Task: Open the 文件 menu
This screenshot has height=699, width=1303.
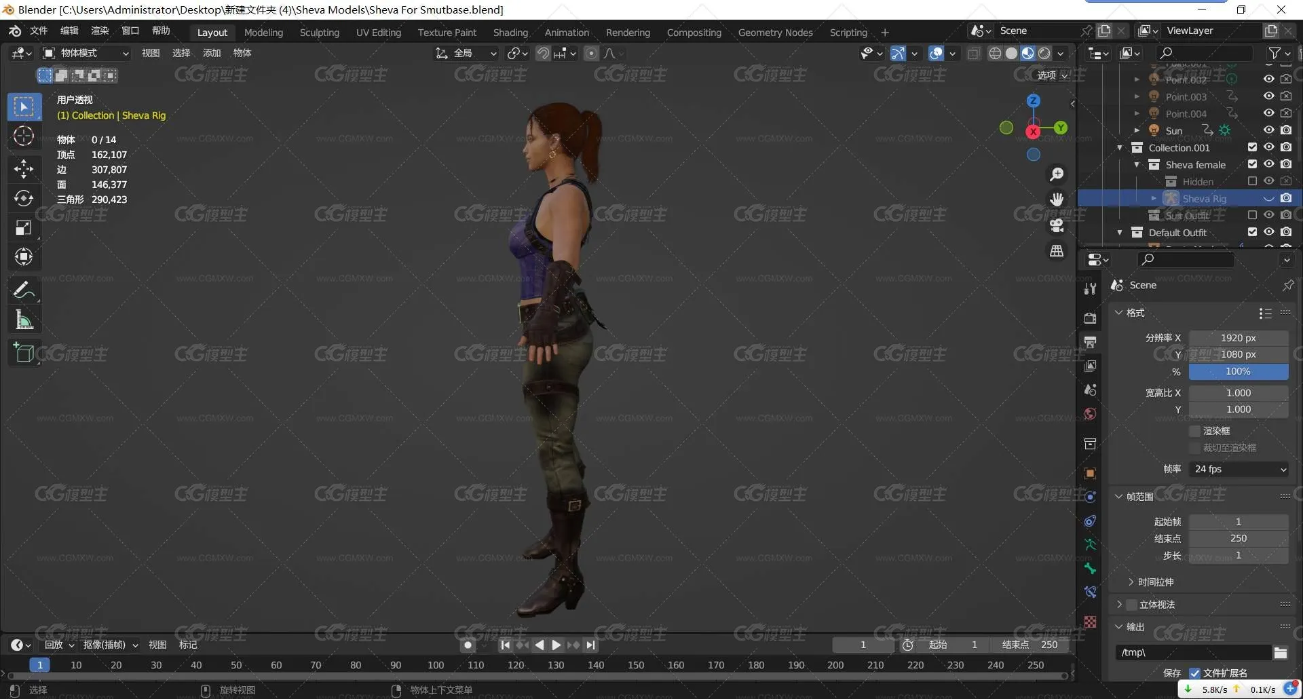Action: tap(39, 31)
